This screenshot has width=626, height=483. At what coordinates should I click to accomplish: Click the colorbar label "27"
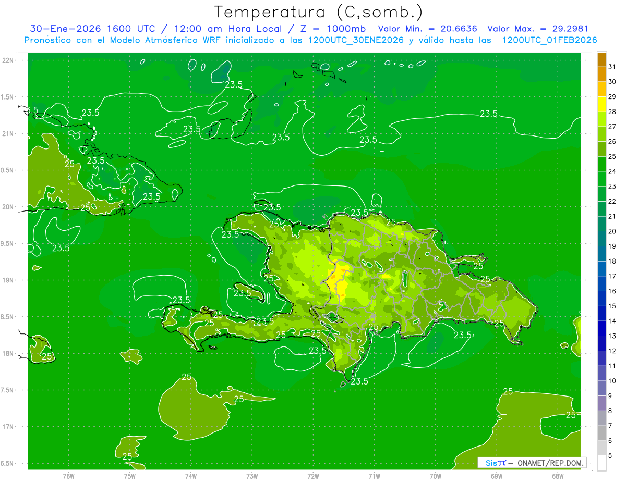point(612,126)
